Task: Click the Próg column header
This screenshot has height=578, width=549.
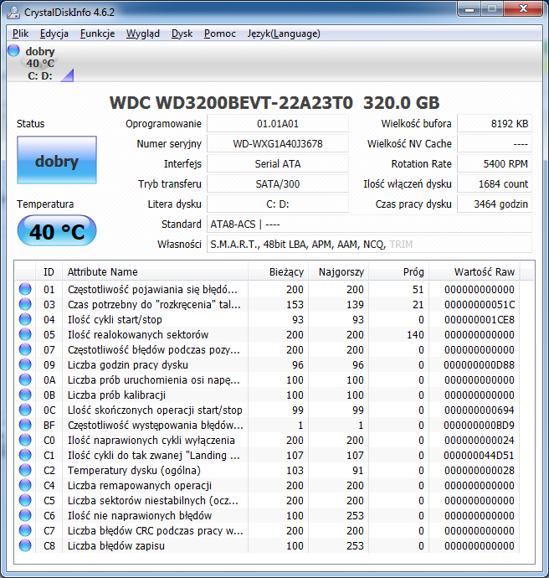Action: pyautogui.click(x=398, y=272)
